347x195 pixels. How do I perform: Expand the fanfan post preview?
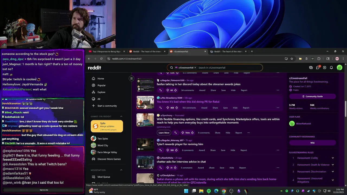point(160,90)
